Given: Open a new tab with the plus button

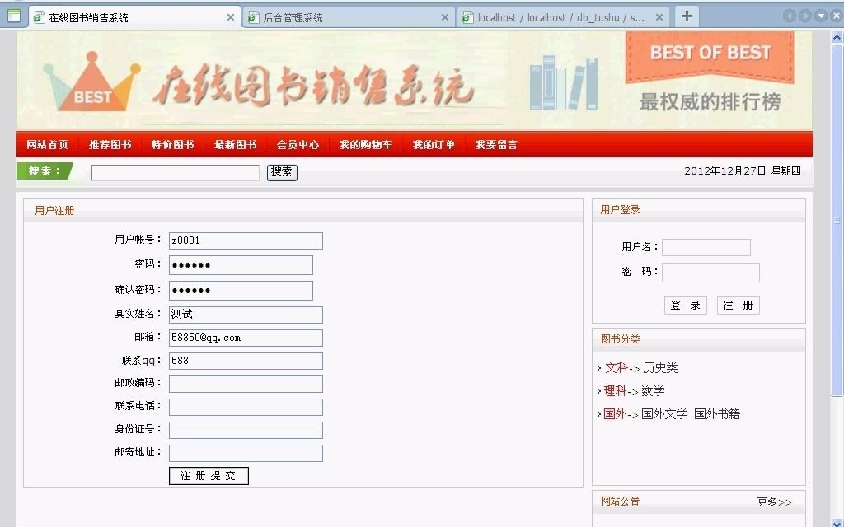Looking at the screenshot, I should point(687,15).
